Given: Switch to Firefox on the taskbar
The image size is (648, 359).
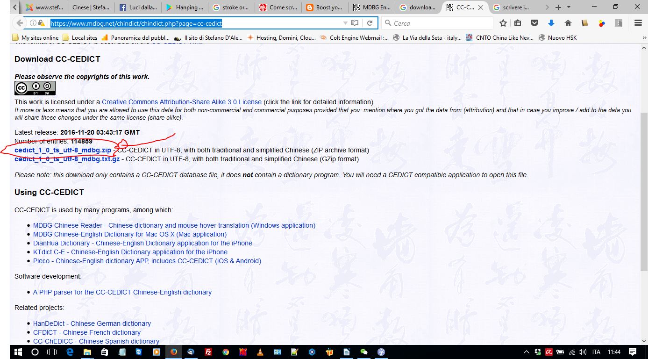Looking at the screenshot, I should [x=174, y=352].
